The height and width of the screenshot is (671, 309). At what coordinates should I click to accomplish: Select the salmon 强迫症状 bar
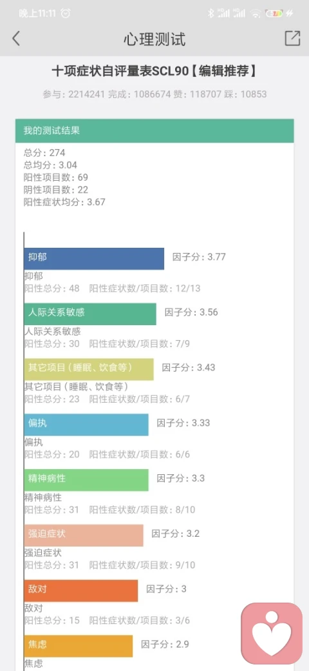tap(84, 536)
